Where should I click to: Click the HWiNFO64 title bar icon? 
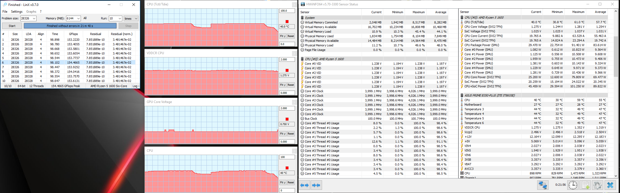(303, 4)
